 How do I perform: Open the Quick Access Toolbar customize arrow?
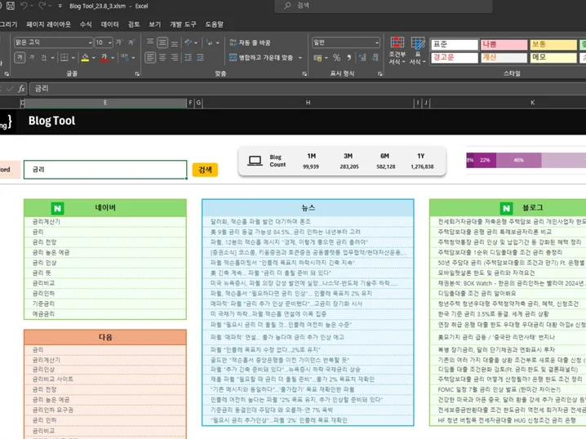tap(60, 6)
